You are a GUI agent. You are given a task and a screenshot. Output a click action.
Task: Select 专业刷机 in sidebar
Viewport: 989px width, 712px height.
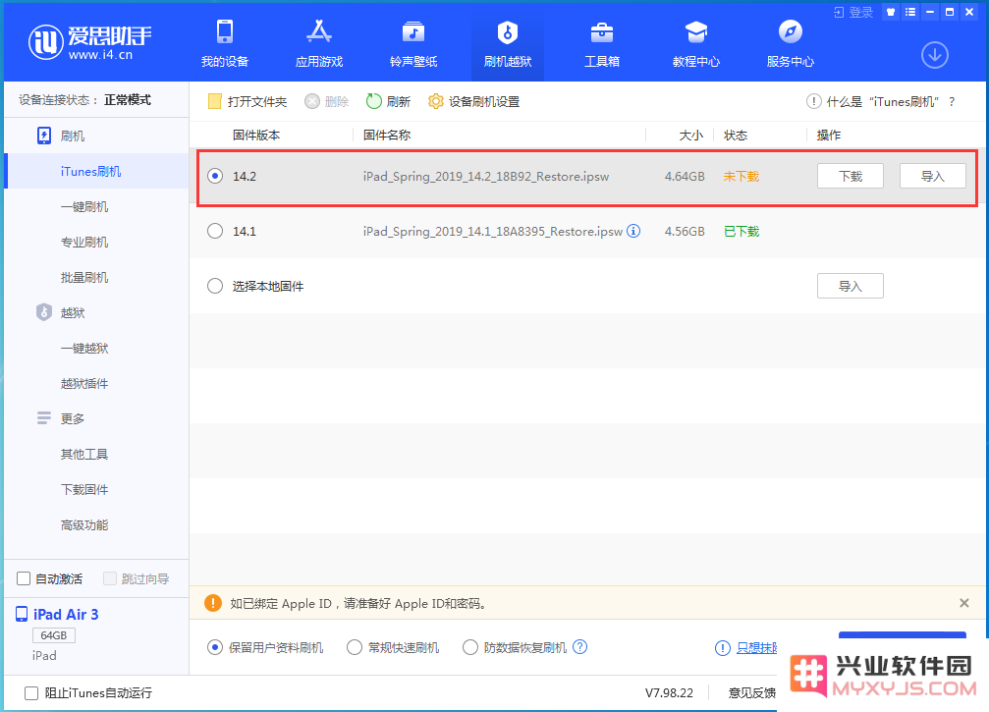point(84,243)
